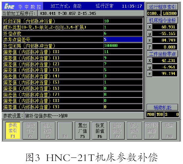Select the highlighted 参考点偏差号 value field
This screenshot has height=164, width=183.
pos(123,40)
